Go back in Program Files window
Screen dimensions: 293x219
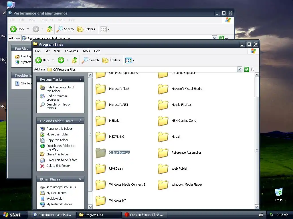coord(43,60)
